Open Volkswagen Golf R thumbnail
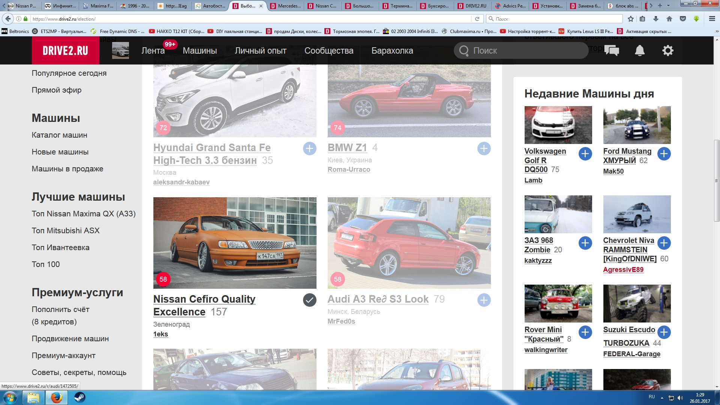Image resolution: width=720 pixels, height=405 pixels. 558,125
